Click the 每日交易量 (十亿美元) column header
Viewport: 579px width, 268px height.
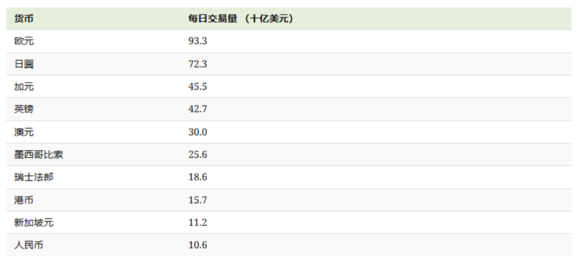tap(241, 19)
